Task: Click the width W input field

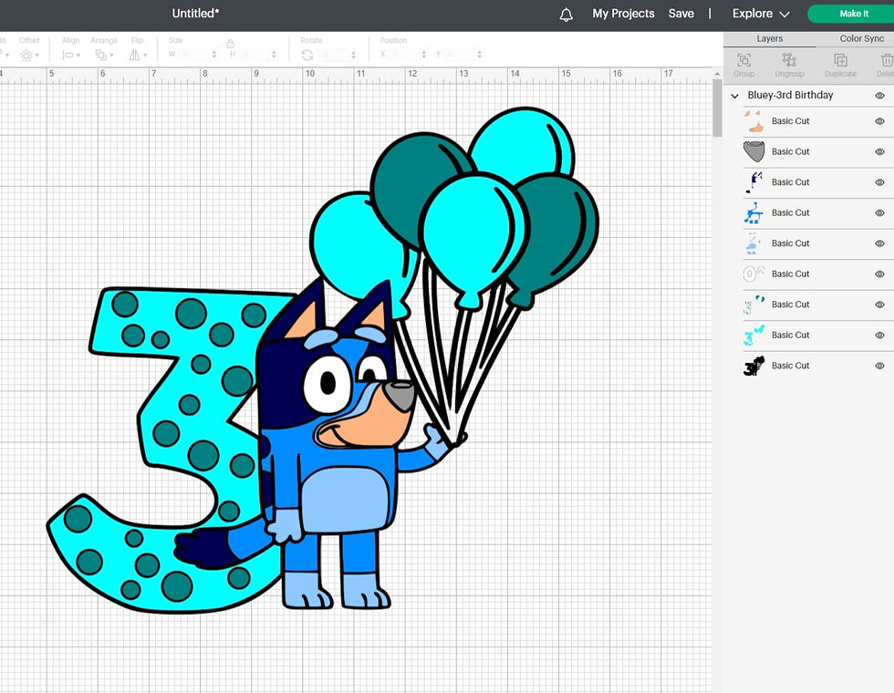Action: 194,55
